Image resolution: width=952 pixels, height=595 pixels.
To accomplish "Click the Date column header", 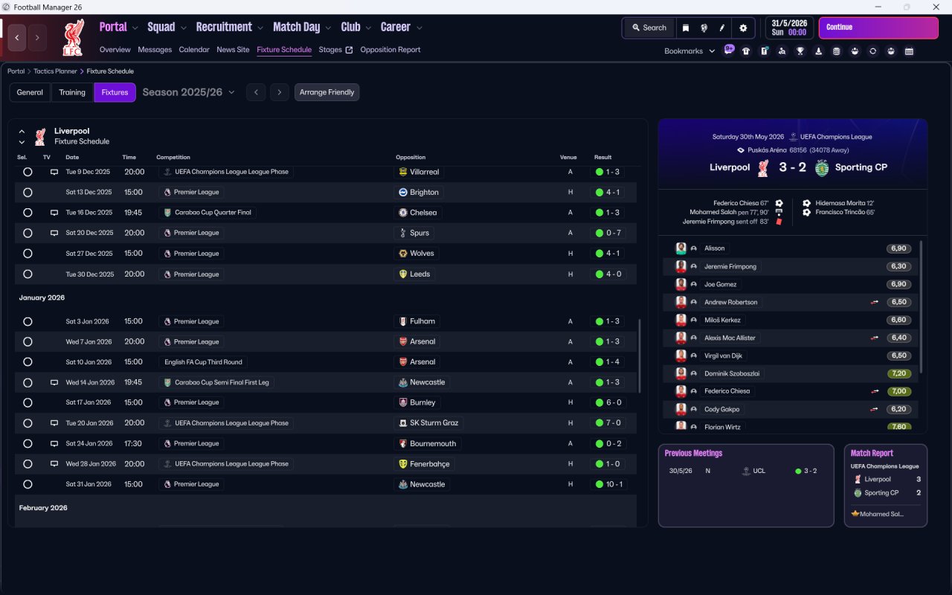I will (x=72, y=157).
